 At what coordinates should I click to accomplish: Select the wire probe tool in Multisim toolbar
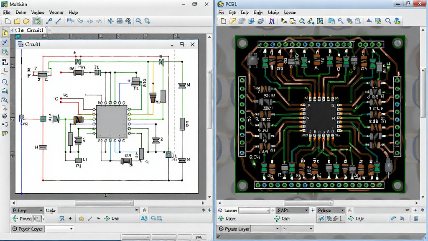(x=49, y=21)
